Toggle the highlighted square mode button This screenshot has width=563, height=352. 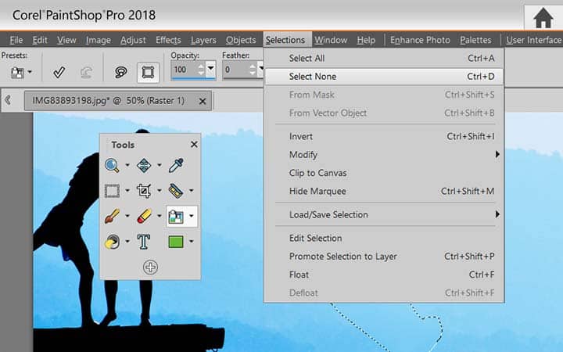pyautogui.click(x=148, y=72)
